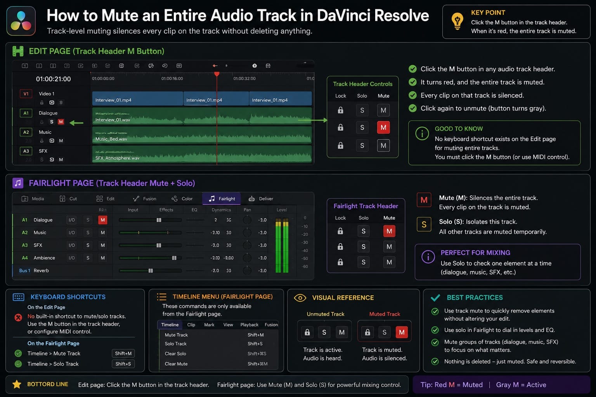The width and height of the screenshot is (596, 397).
Task: Click the lock beside red M in Fairlight Track Header
Action: pyautogui.click(x=340, y=231)
